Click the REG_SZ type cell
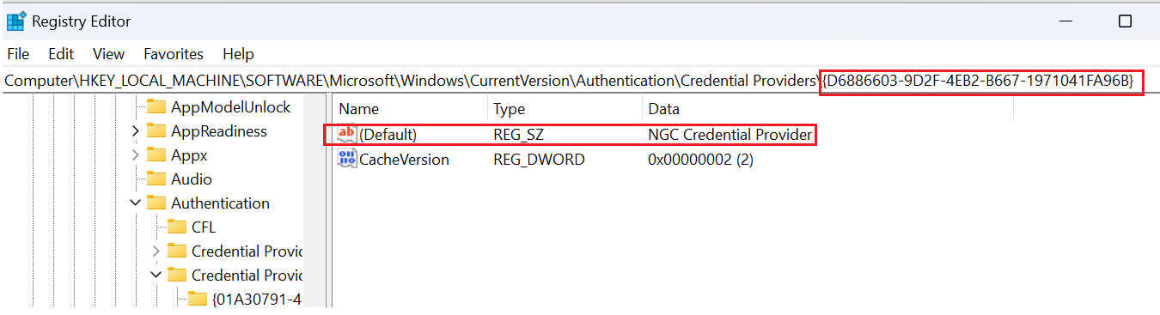The width and height of the screenshot is (1160, 315). point(519,135)
